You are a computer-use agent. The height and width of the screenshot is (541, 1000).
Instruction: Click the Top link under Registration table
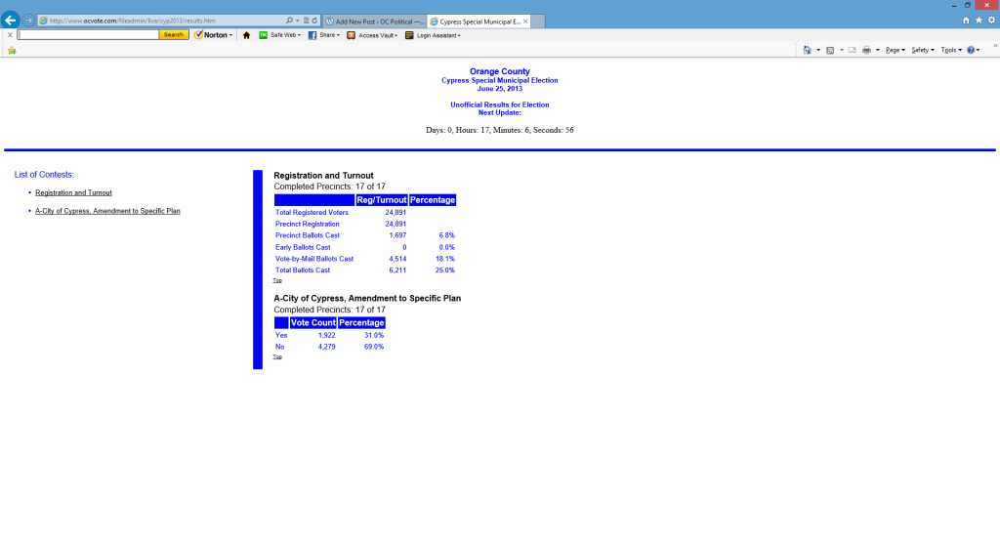click(x=277, y=280)
